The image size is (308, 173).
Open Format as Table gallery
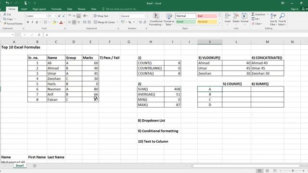point(169,19)
